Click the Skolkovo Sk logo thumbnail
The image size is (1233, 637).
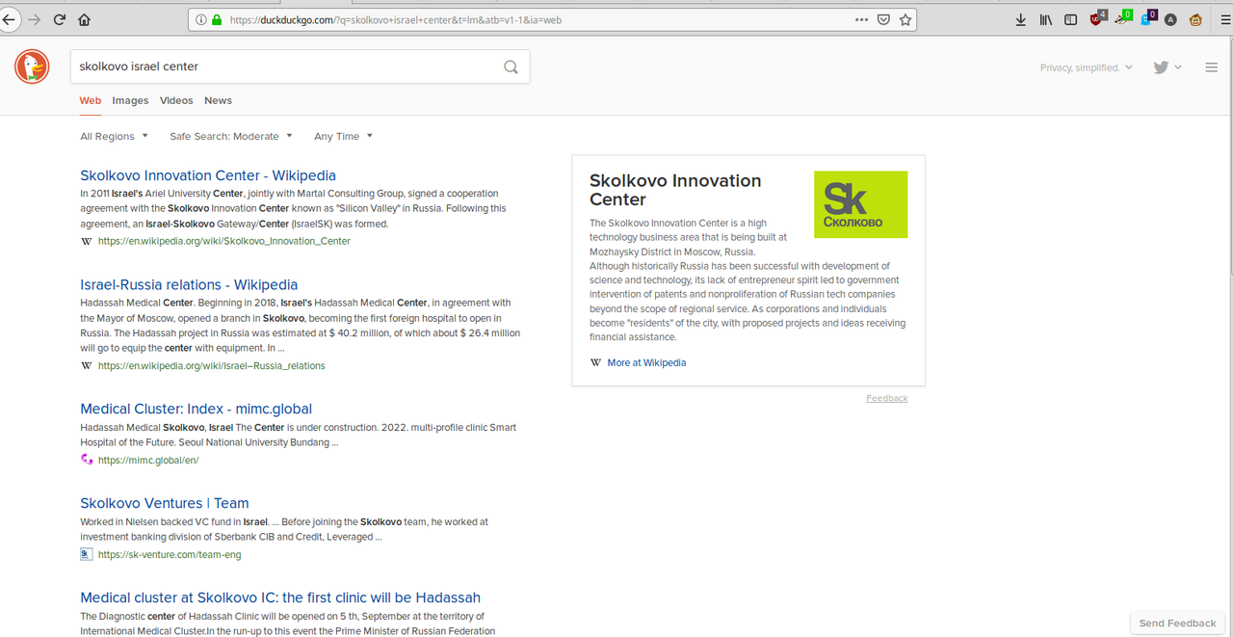[x=860, y=204]
